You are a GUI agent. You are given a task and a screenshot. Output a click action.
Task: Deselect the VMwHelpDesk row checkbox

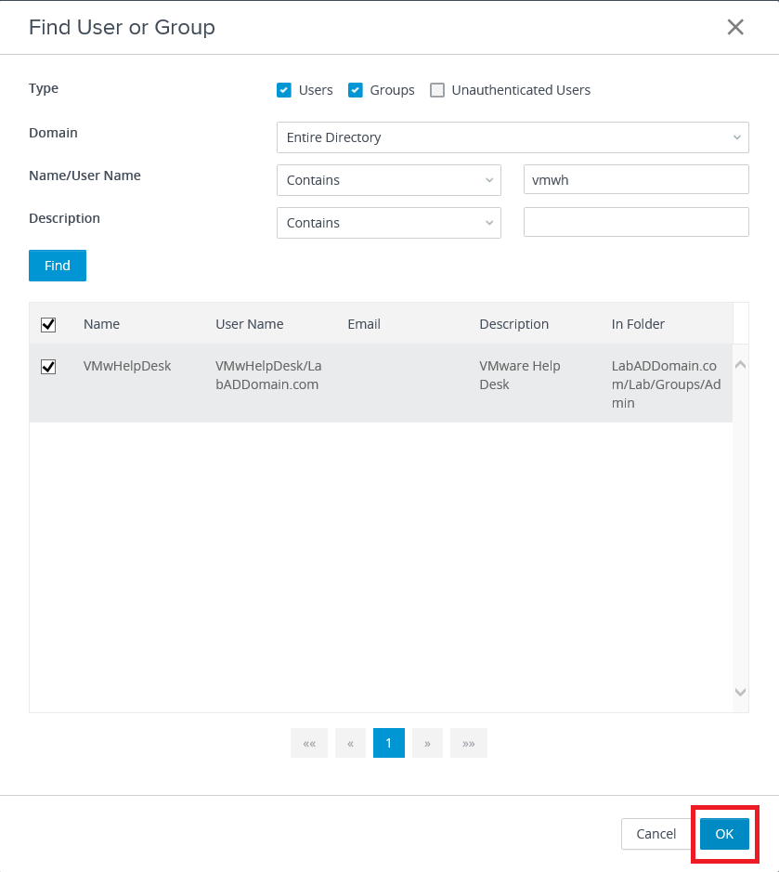tap(48, 367)
